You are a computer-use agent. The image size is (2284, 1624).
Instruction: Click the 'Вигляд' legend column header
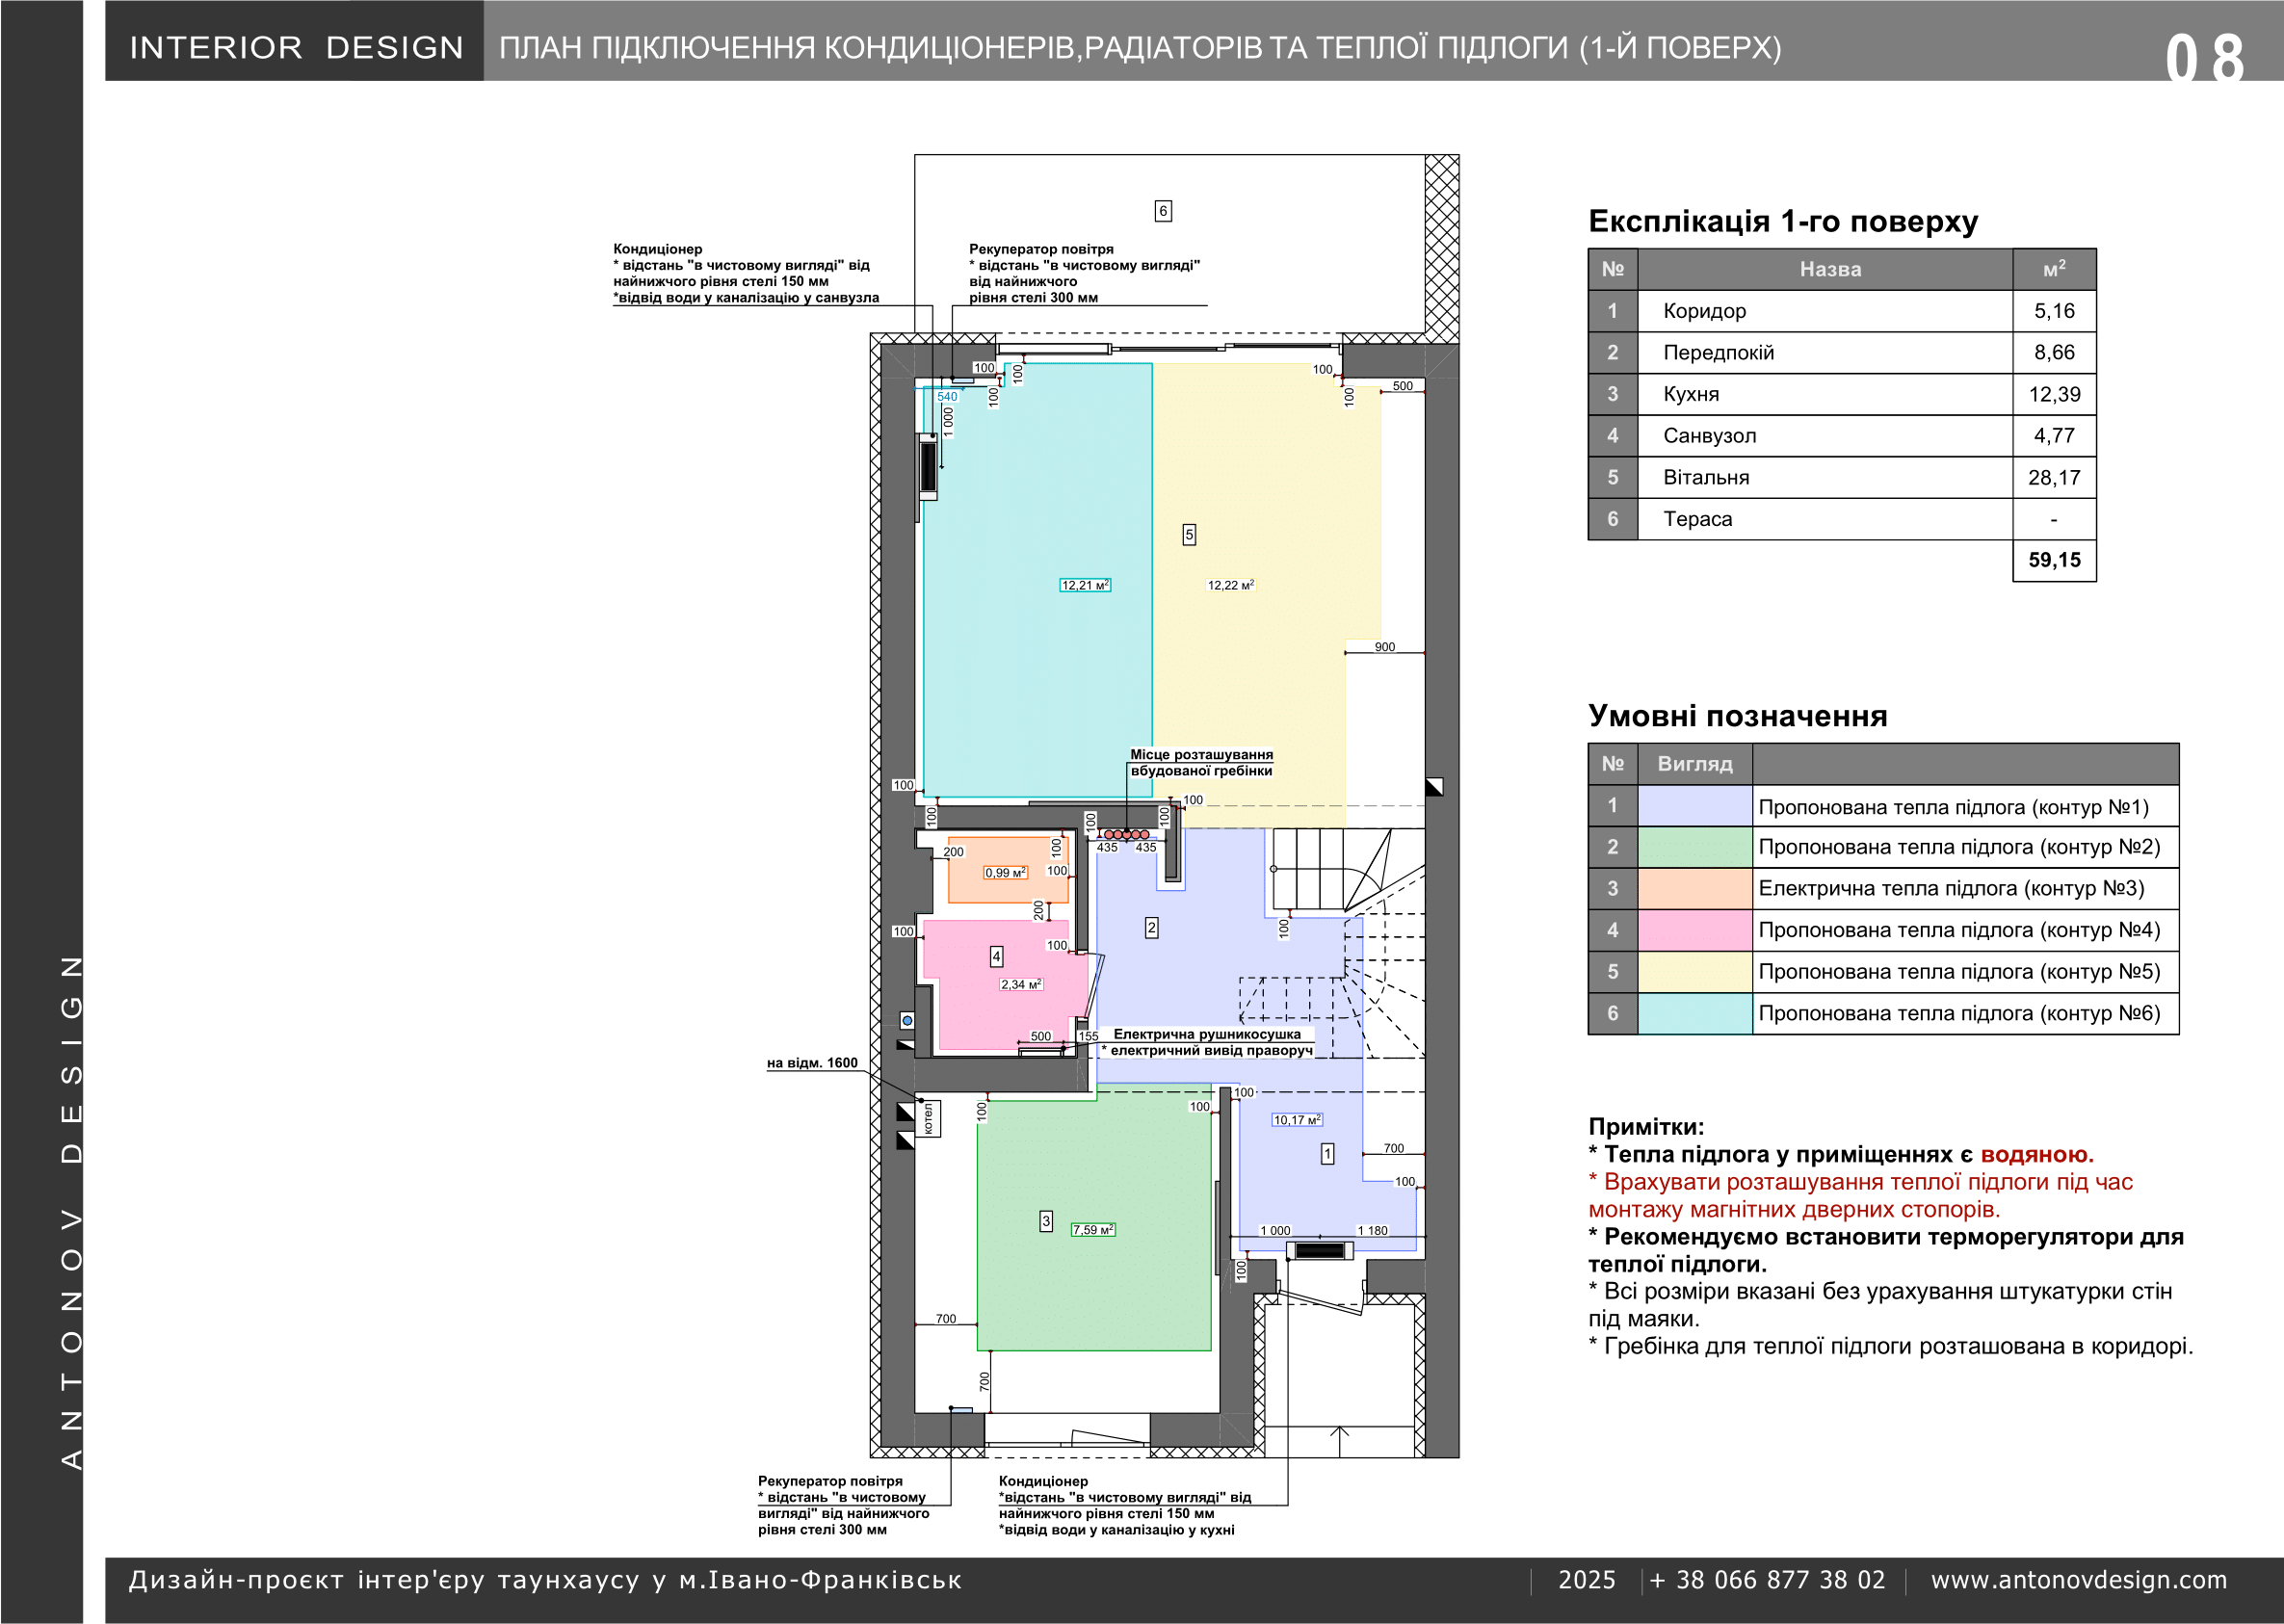[x=1694, y=764]
